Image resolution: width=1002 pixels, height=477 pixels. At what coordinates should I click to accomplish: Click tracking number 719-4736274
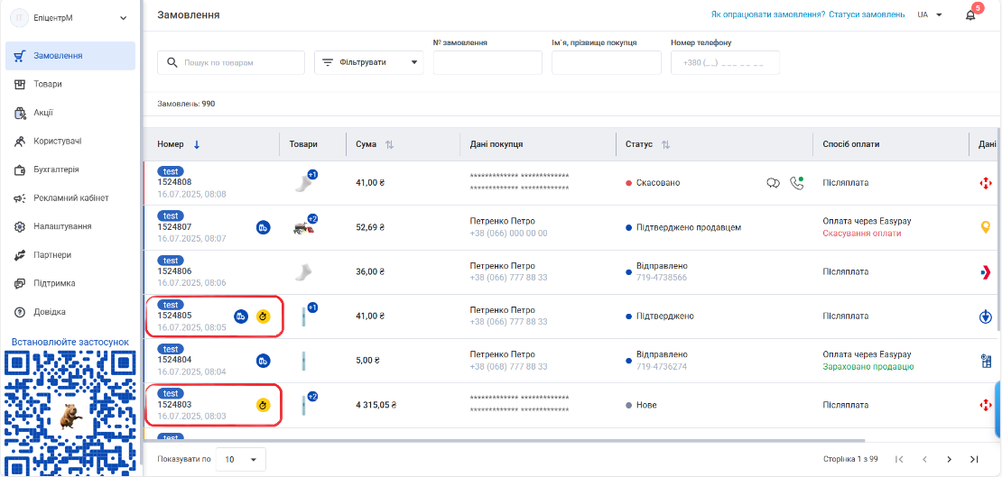662,367
